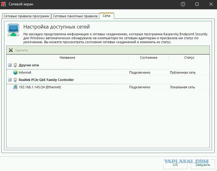Click the adapter icon next to Другие сети
The height and width of the screenshot is (171, 217).
click(x=15, y=65)
